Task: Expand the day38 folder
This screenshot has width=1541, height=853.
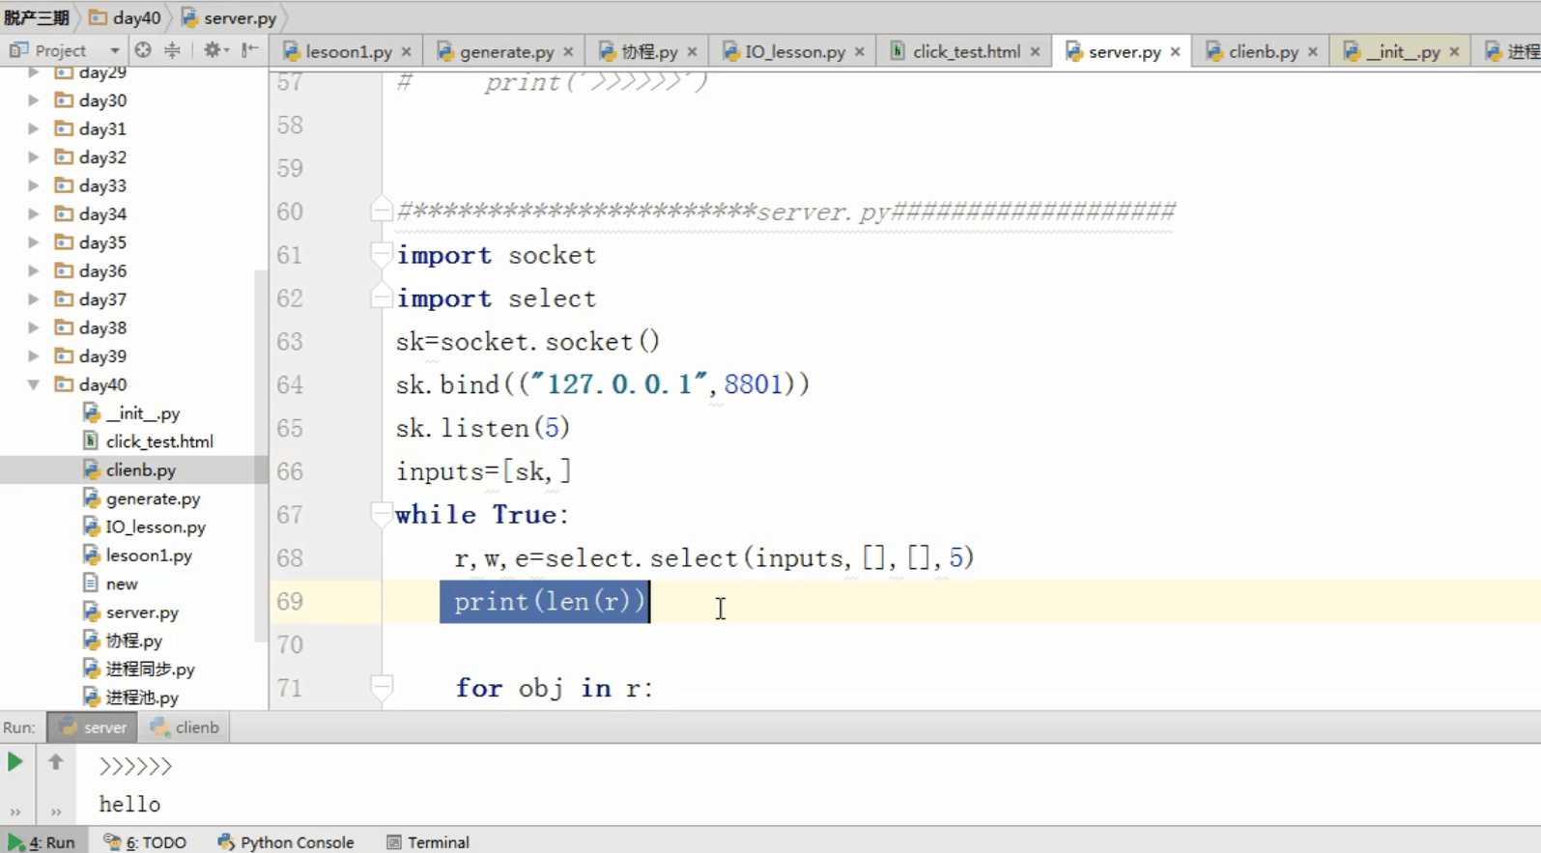Action: click(x=34, y=328)
